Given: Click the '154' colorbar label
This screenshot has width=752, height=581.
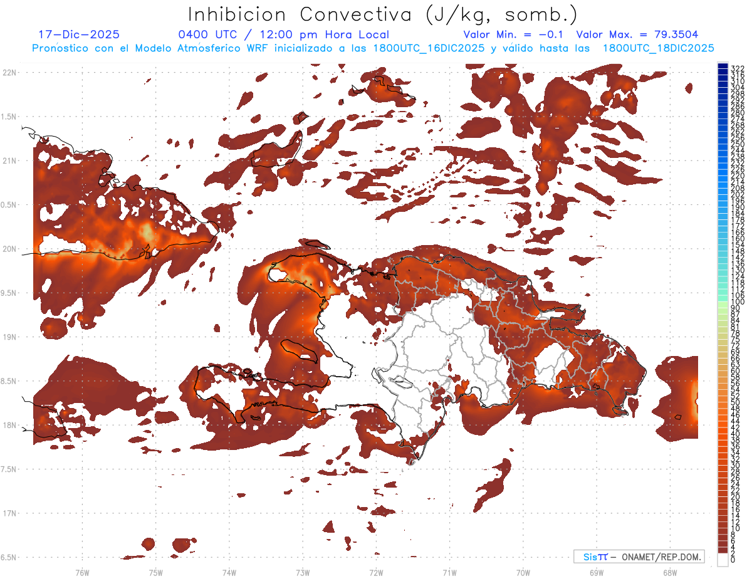Looking at the screenshot, I should pyautogui.click(x=737, y=244).
